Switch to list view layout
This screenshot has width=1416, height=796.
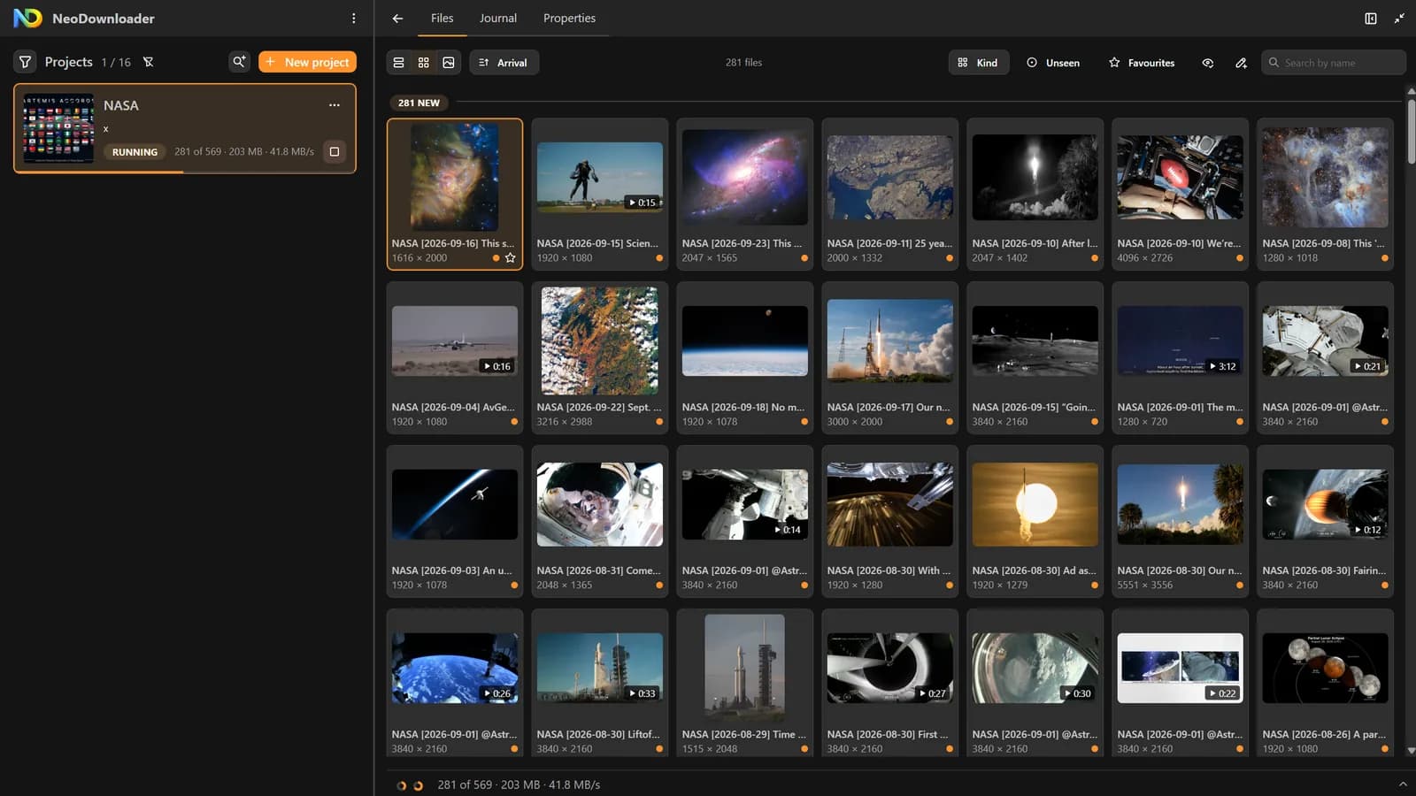(x=399, y=63)
